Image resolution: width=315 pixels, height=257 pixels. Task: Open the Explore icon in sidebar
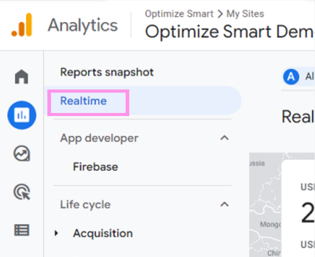pyautogui.click(x=22, y=154)
